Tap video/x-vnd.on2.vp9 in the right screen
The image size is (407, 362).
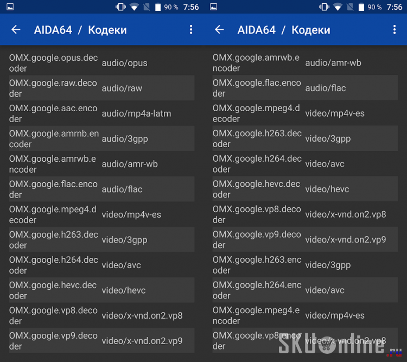point(346,240)
